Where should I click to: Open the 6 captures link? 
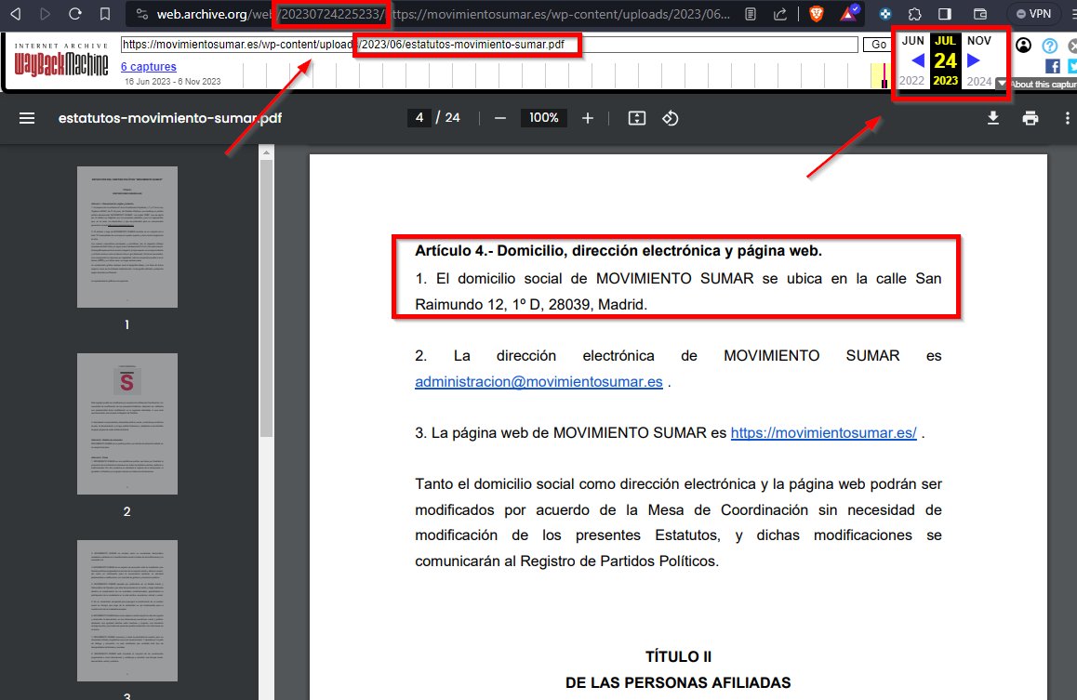[x=149, y=67]
